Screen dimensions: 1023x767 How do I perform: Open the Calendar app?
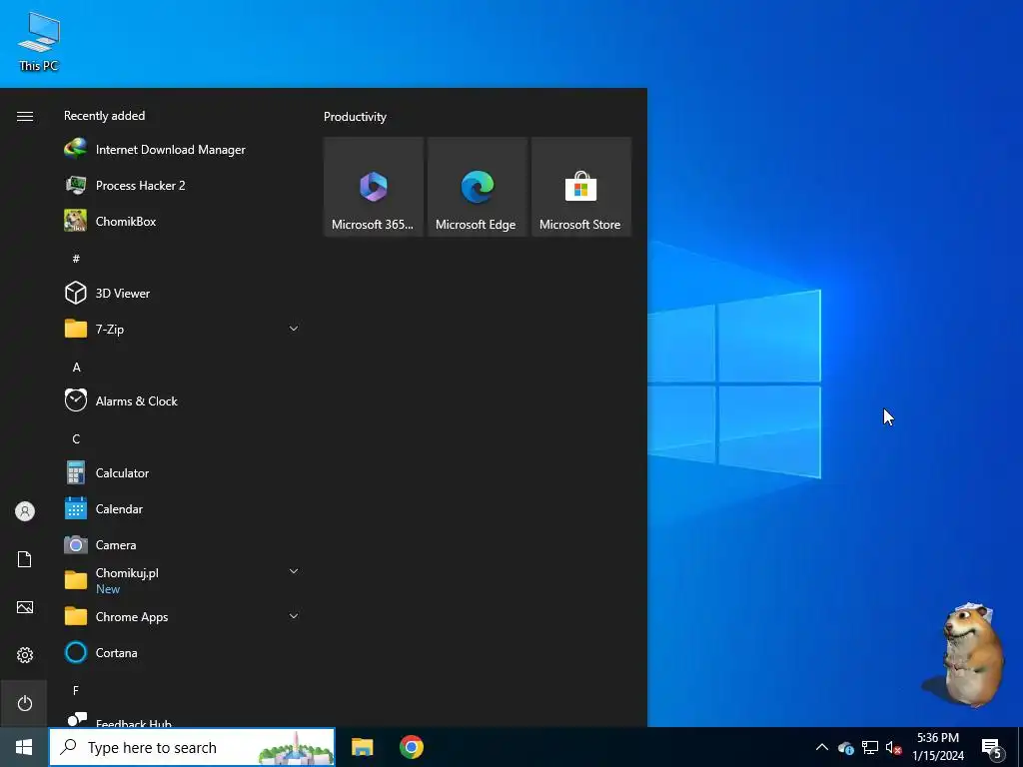182,508
